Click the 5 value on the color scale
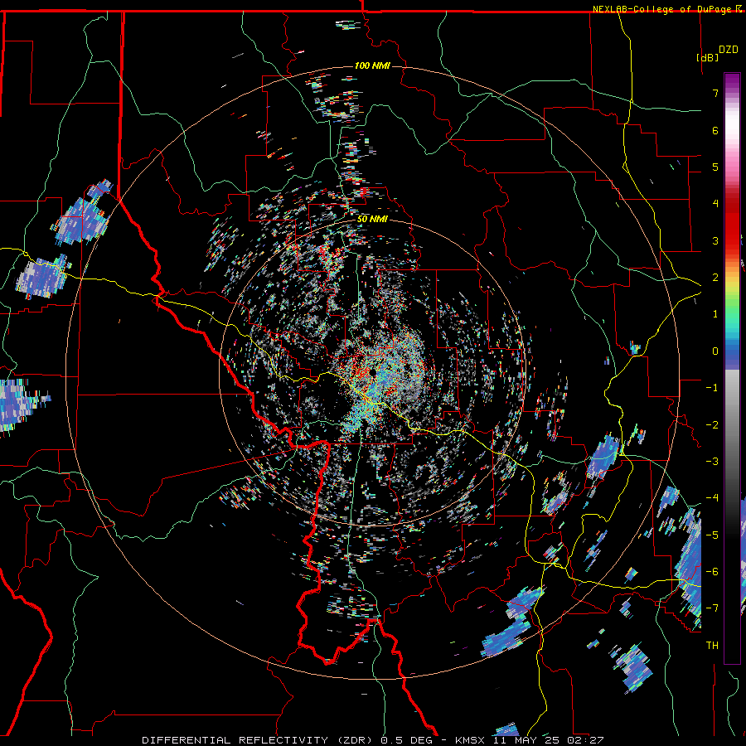The image size is (746, 746). click(x=715, y=167)
